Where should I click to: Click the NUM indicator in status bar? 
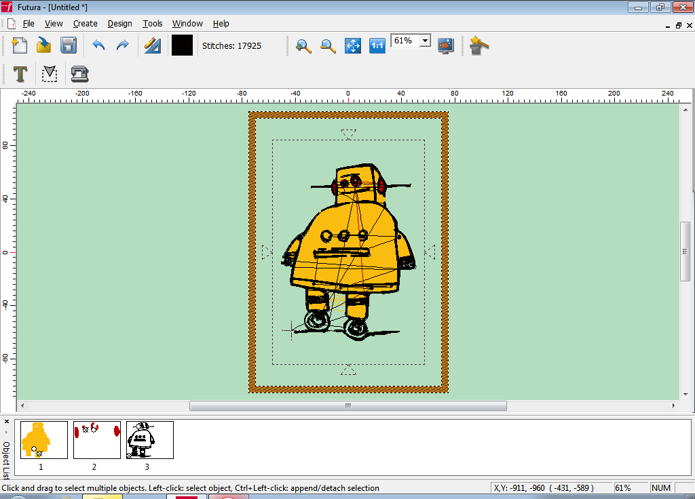661,488
